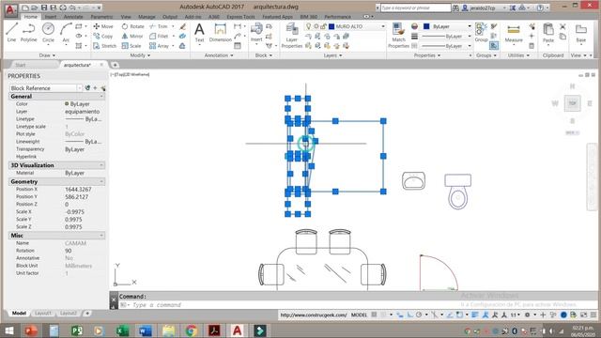Click the keyword search input field

coord(415,8)
